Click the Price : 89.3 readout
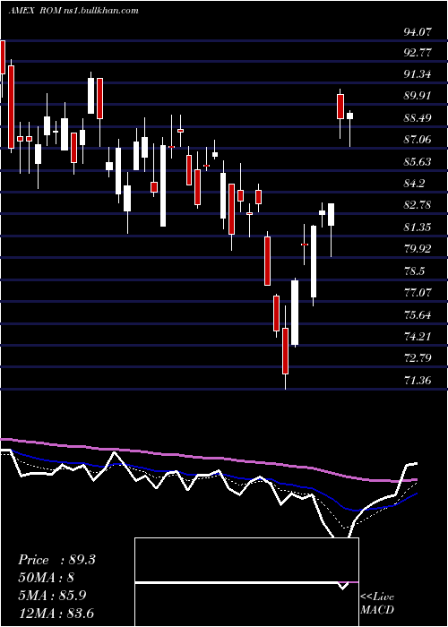The height and width of the screenshot is (627, 448). pos(56,560)
